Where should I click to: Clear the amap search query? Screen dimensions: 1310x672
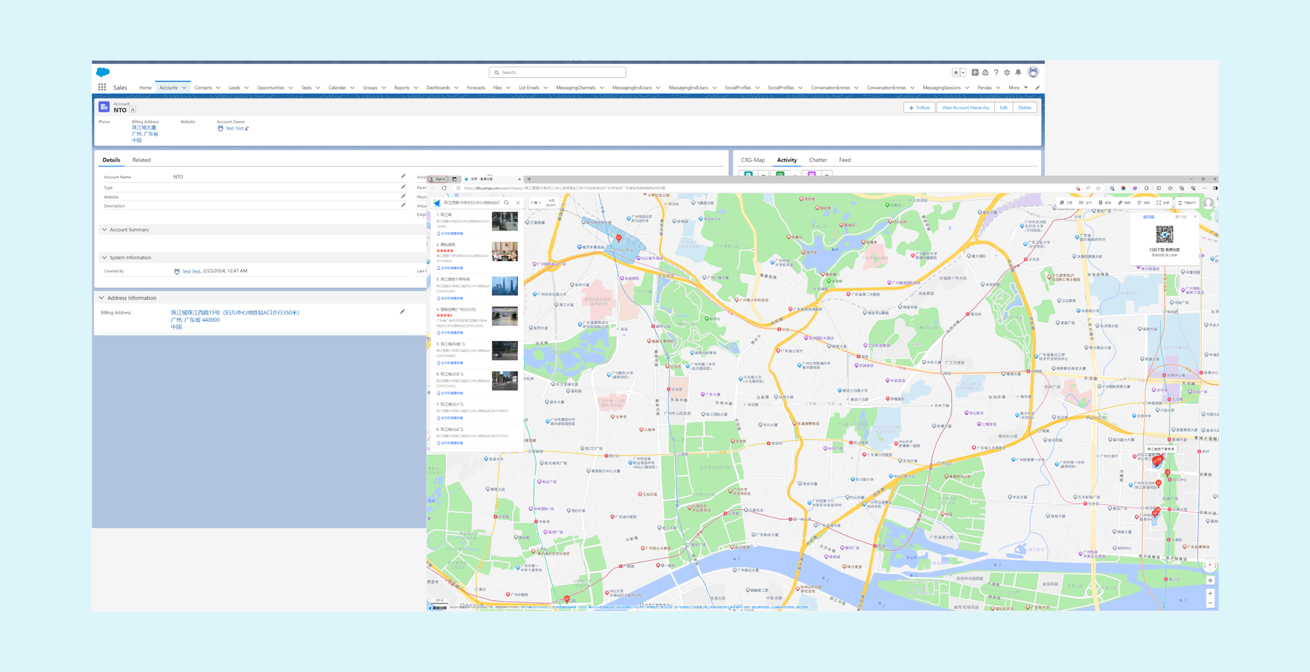coord(518,203)
